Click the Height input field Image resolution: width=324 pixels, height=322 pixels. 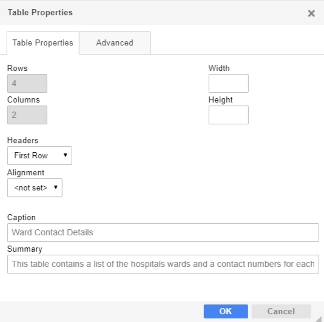coord(229,115)
